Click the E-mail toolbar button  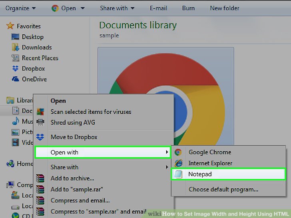point(158,8)
